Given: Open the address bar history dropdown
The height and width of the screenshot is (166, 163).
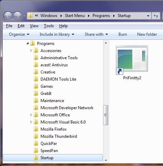Looking at the screenshot, I should click(148, 16).
